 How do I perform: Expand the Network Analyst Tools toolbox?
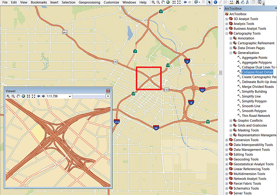(x=227, y=179)
